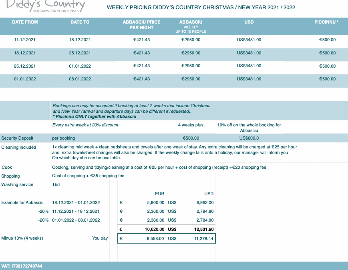Click the 'Cook' label
The width and height of the screenshot is (348, 270).
[7, 167]
